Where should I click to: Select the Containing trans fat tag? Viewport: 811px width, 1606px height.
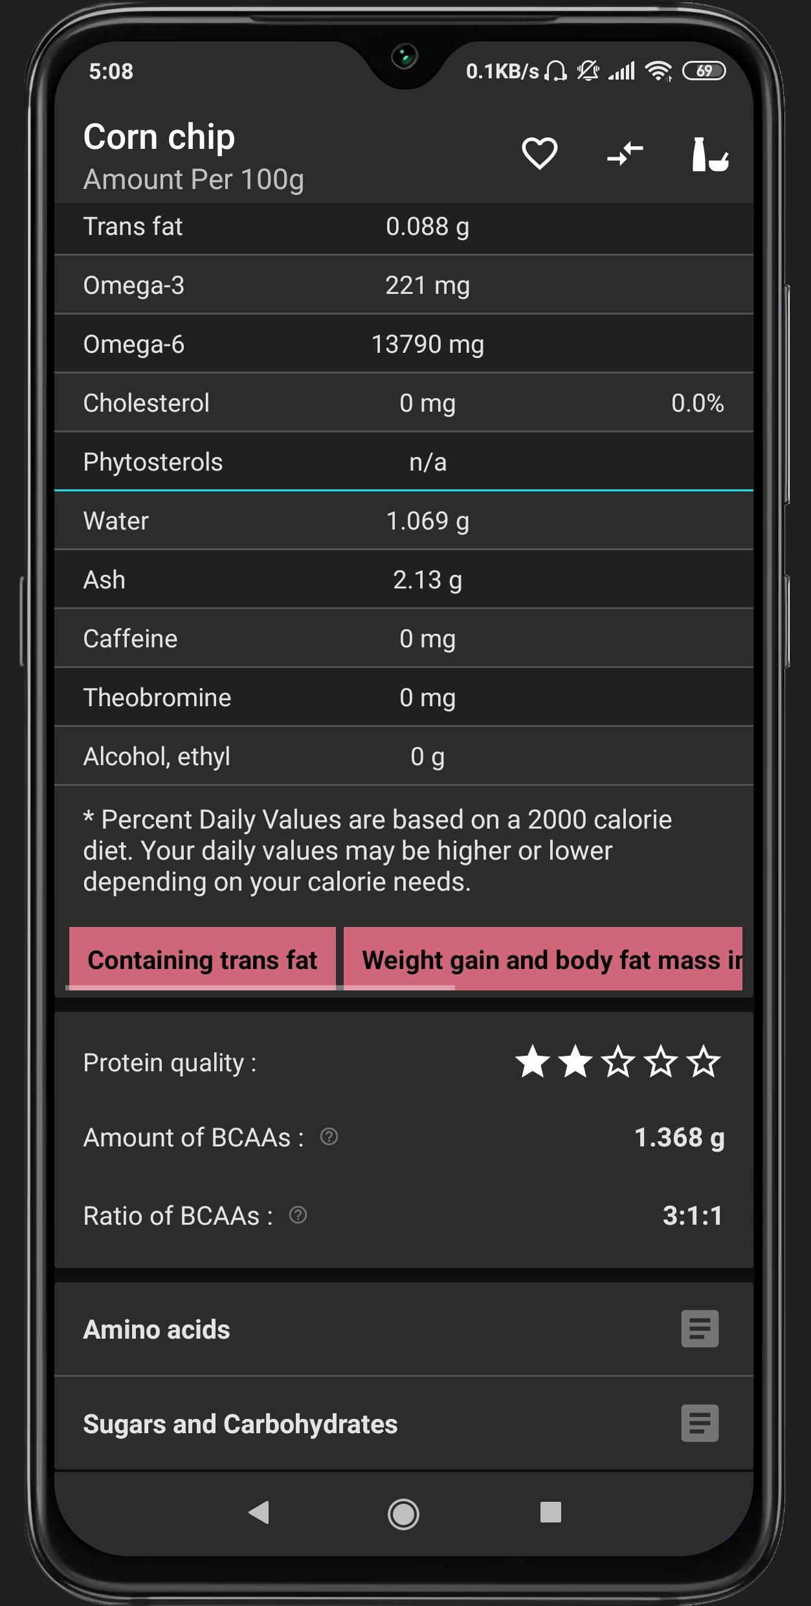pyautogui.click(x=202, y=959)
